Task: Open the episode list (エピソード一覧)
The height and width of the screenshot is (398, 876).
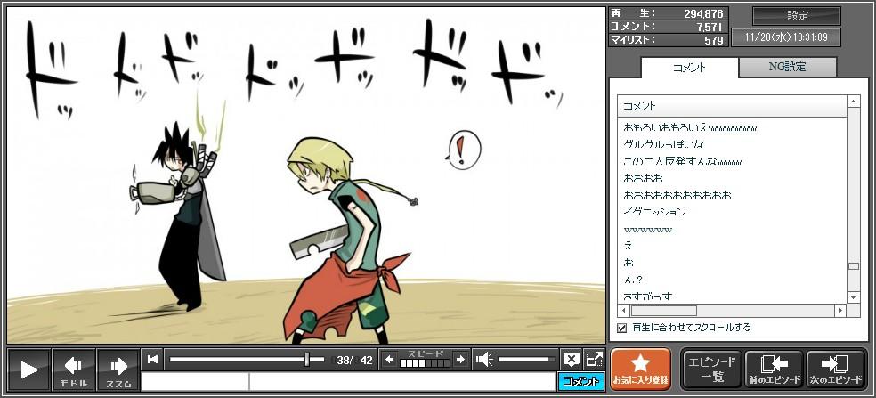Action: [x=711, y=369]
